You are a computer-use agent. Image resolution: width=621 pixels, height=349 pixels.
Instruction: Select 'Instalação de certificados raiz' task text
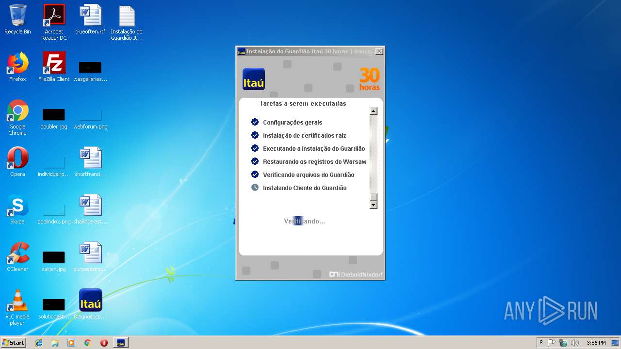(x=304, y=135)
